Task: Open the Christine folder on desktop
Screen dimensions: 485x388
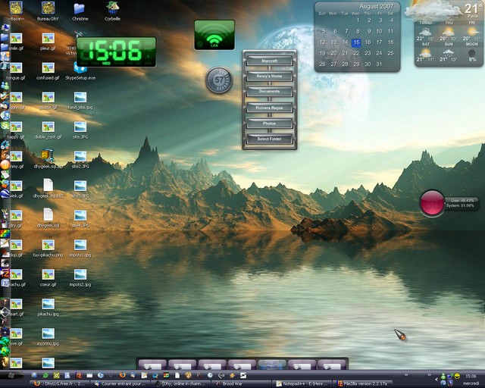Action: point(80,11)
